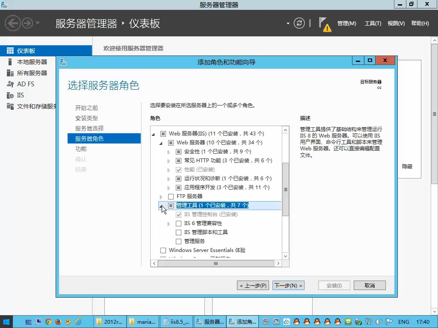The height and width of the screenshot is (328, 438).
Task: Open Windows Start button
Action: click(6, 322)
